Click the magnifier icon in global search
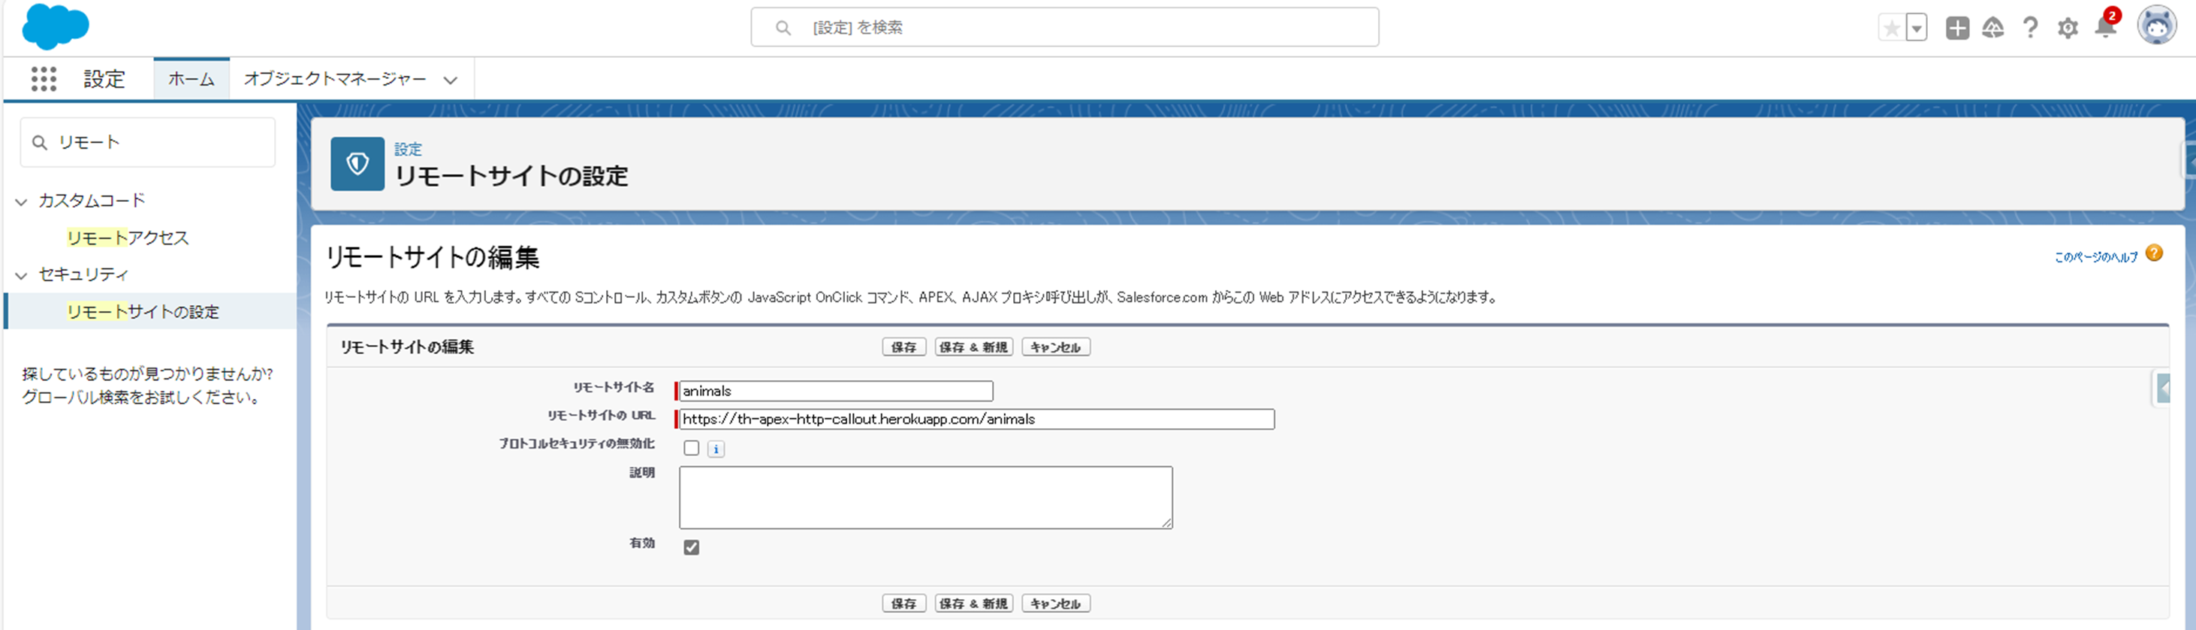The height and width of the screenshot is (630, 2196). coord(783,28)
